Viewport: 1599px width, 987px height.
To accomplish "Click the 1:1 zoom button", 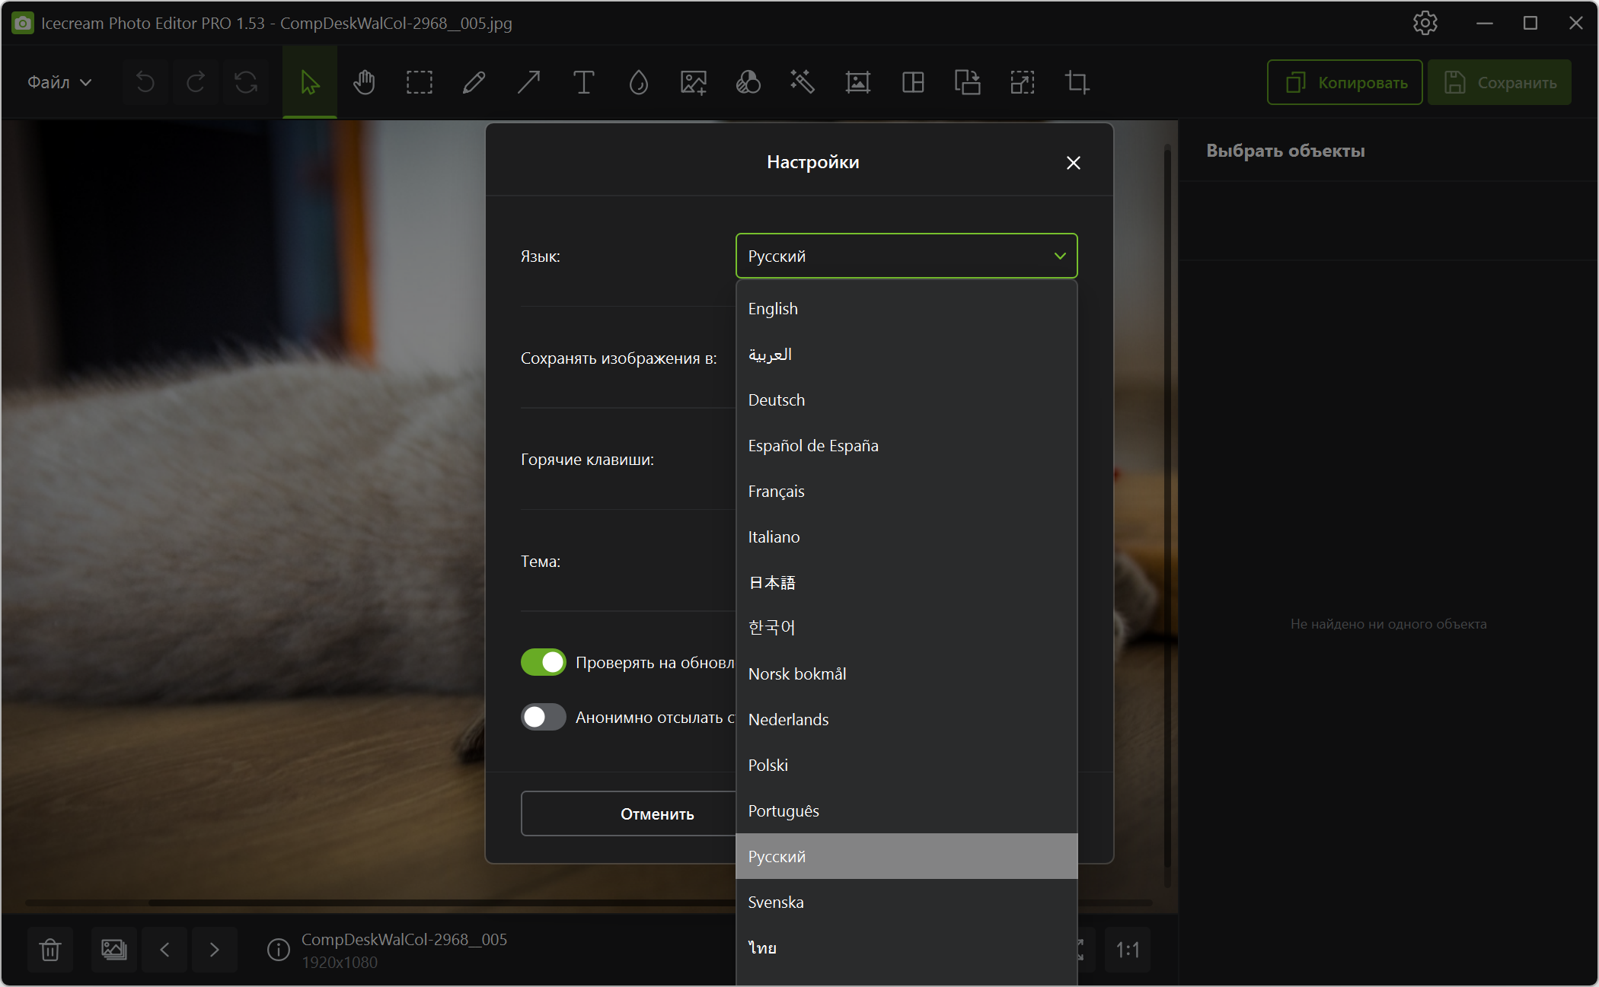I will pyautogui.click(x=1127, y=949).
